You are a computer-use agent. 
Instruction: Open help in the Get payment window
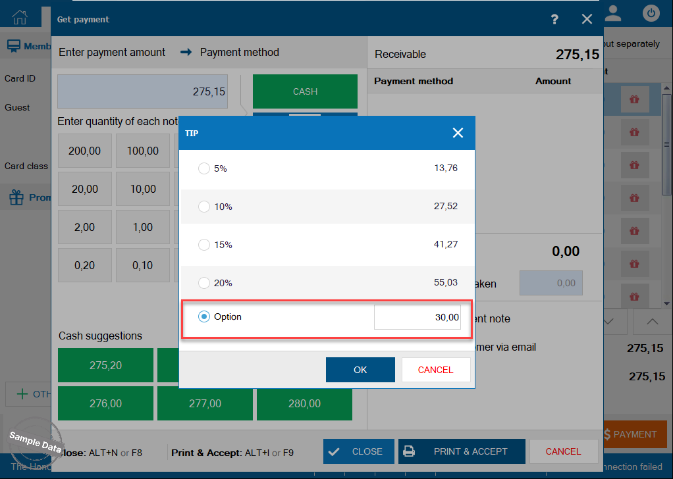554,19
